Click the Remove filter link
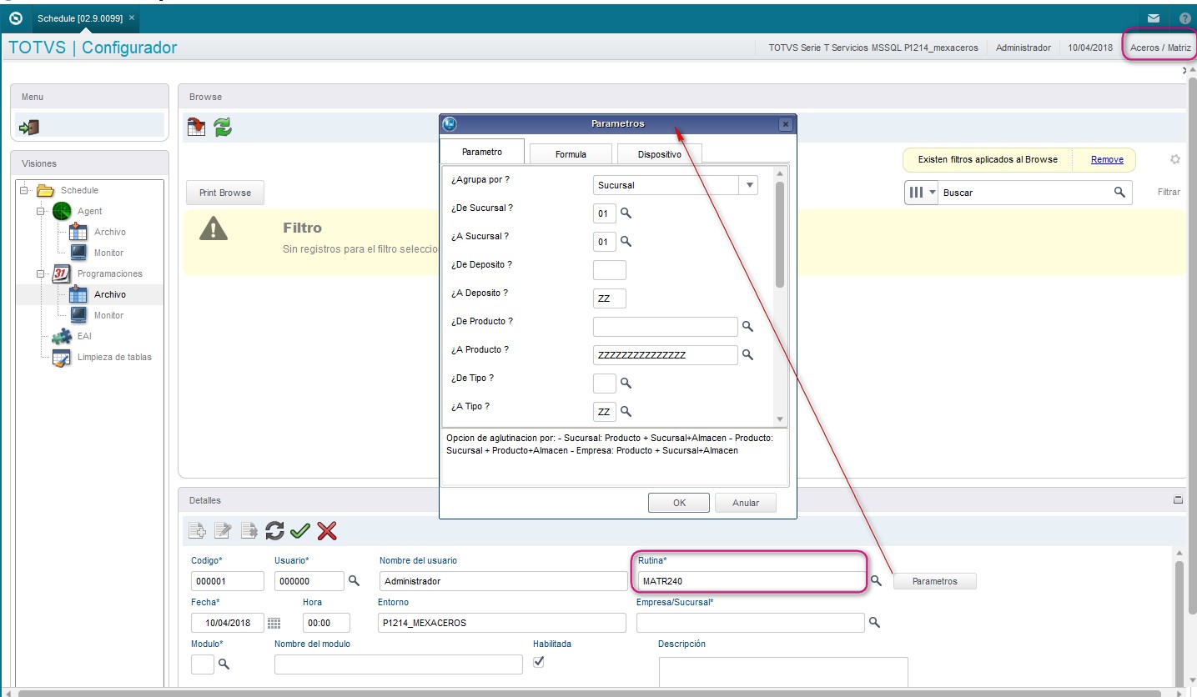 [1107, 159]
